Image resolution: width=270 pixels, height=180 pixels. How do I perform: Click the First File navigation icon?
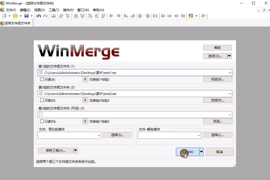coord(163,16)
